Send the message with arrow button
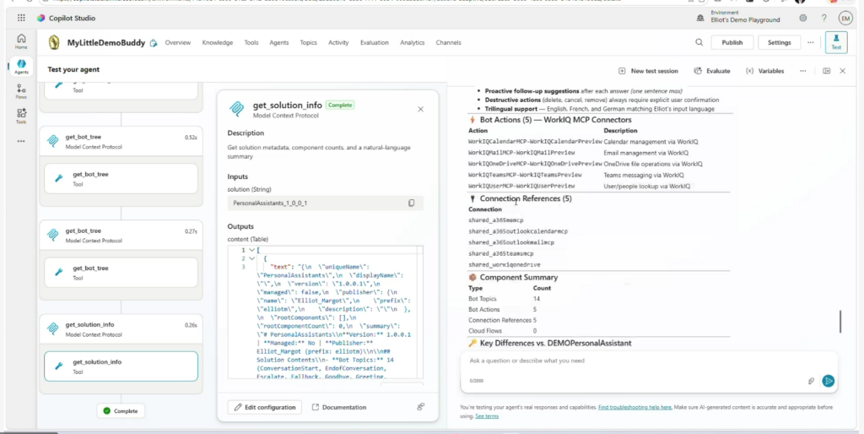Viewport: 864px width, 434px height. pos(829,381)
